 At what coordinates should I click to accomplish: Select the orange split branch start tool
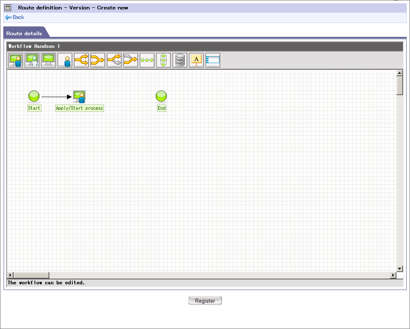(81, 60)
